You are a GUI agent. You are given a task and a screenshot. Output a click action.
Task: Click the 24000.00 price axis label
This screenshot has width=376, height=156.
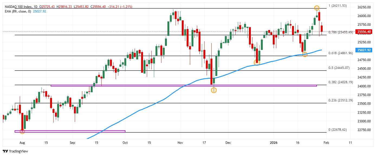coord(365,86)
